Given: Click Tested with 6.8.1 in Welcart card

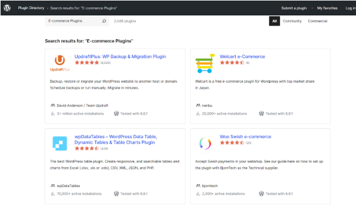Looking at the screenshot, I should (x=279, y=113).
